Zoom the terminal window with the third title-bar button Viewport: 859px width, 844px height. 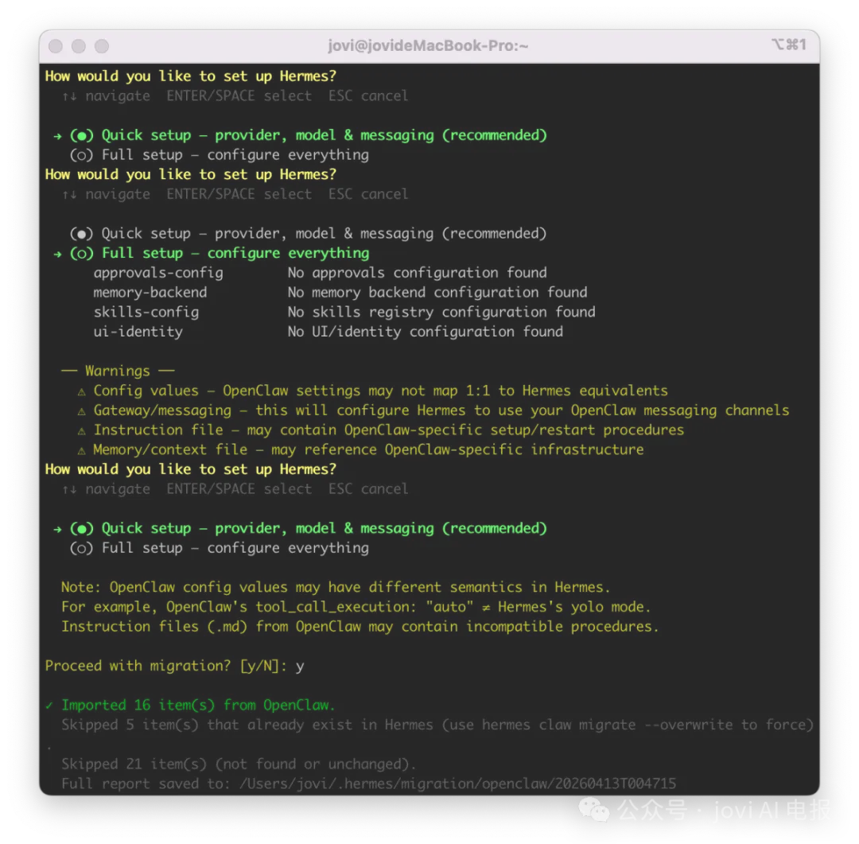101,46
